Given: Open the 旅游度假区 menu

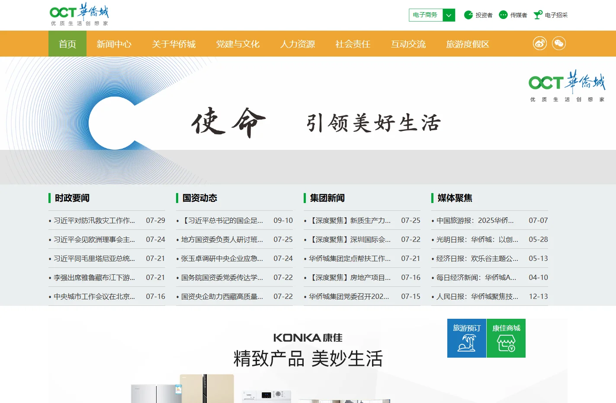Looking at the screenshot, I should click(x=468, y=44).
